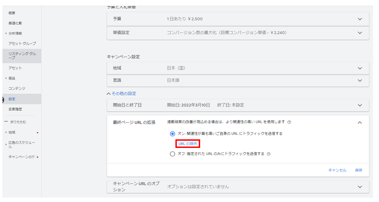The image size is (379, 202).
Task: Expand 商品 in sidebar
Action: click(6, 78)
